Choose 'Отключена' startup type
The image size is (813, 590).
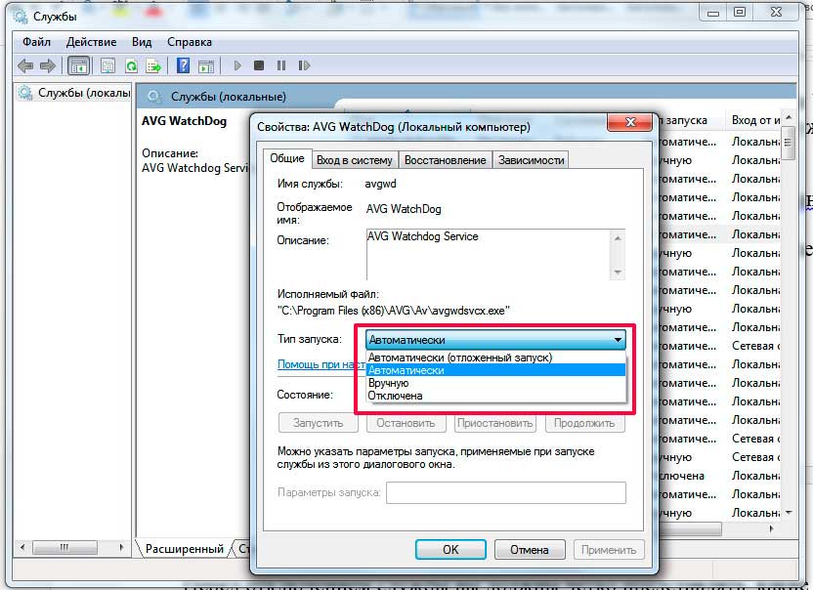pyautogui.click(x=395, y=396)
